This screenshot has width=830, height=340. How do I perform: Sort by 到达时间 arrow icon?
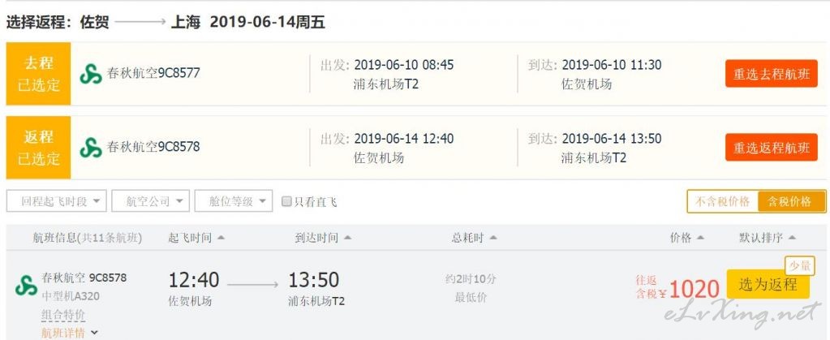click(x=347, y=238)
